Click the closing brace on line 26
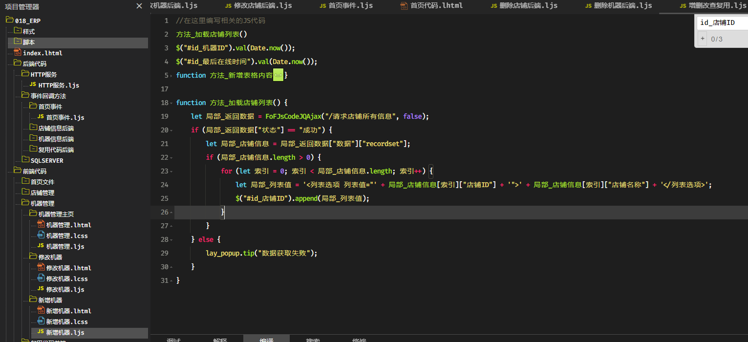Screen dimensions: 748x342 [223, 212]
